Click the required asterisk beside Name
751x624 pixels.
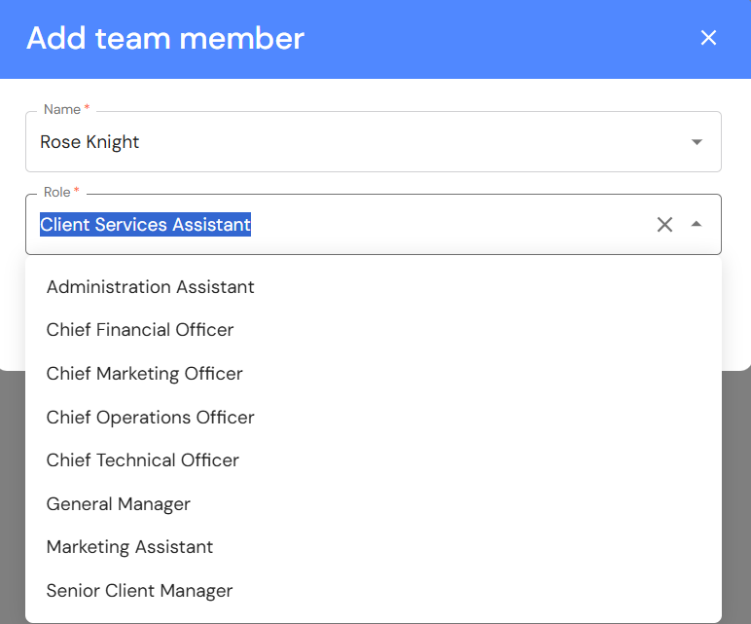click(x=88, y=109)
